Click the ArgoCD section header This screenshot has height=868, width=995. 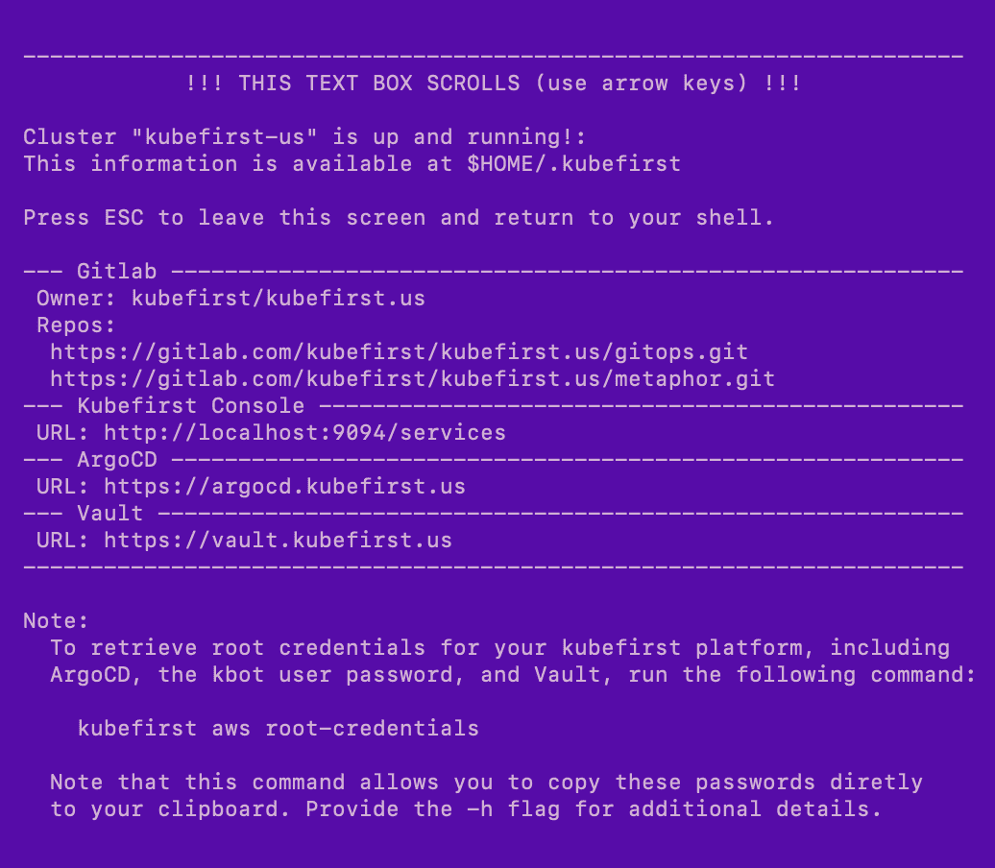(x=117, y=459)
